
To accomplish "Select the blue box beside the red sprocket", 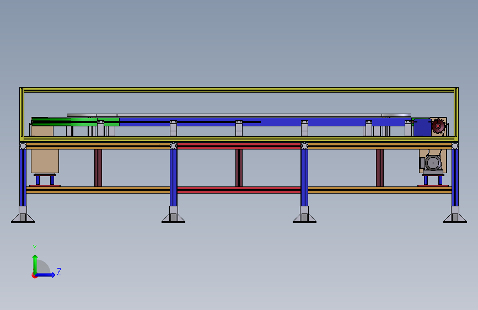I will coord(422,127).
